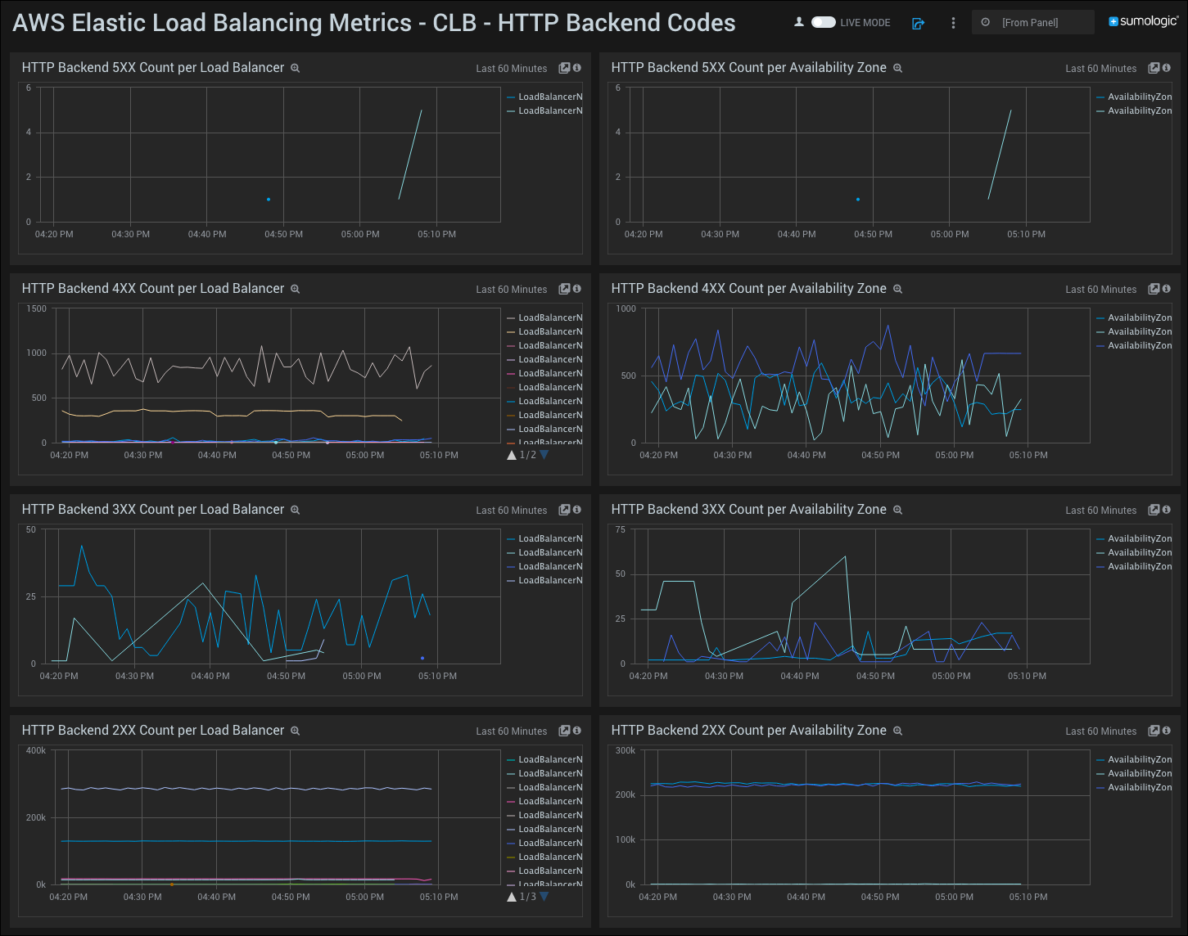Click the HTTP Backend 5XX Count per Load Balancer title
The width and height of the screenshot is (1188, 936).
pyautogui.click(x=152, y=67)
